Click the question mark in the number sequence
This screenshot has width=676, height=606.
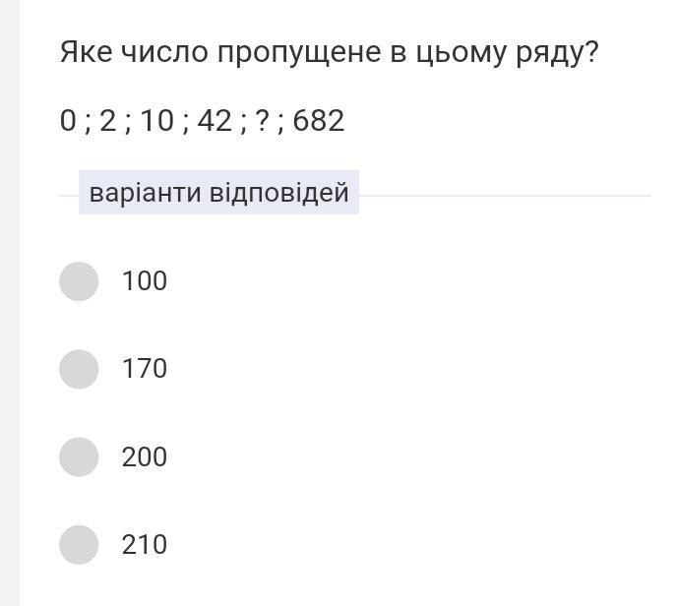[x=262, y=121]
